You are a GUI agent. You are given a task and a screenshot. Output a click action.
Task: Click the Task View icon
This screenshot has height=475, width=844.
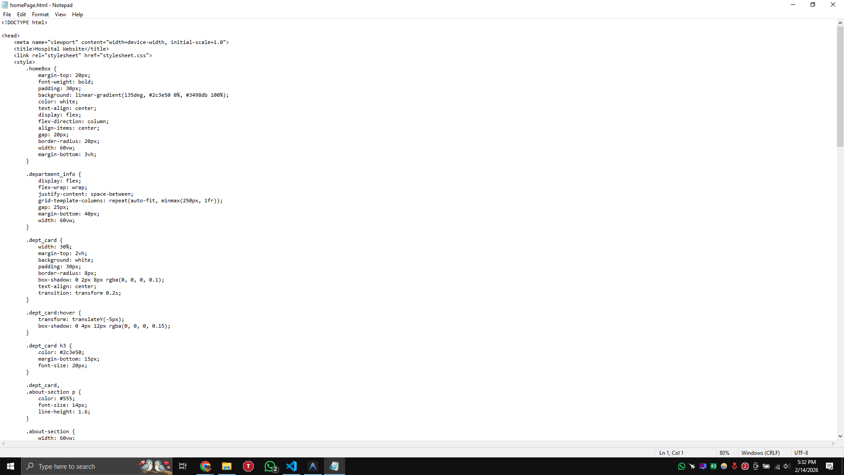182,466
